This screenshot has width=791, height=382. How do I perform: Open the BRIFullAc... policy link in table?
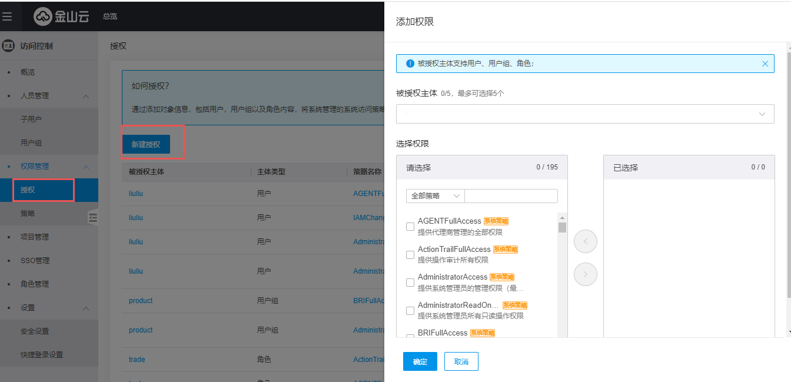(x=368, y=300)
